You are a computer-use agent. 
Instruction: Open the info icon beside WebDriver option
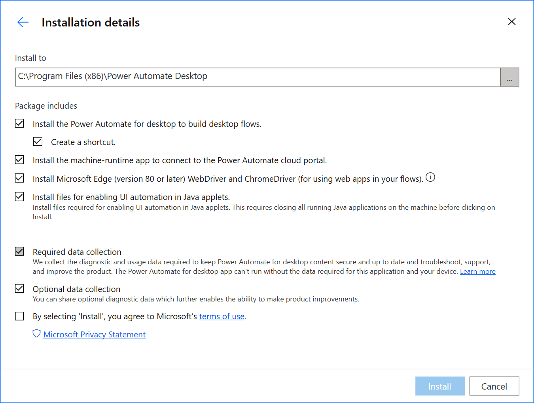pyautogui.click(x=430, y=177)
